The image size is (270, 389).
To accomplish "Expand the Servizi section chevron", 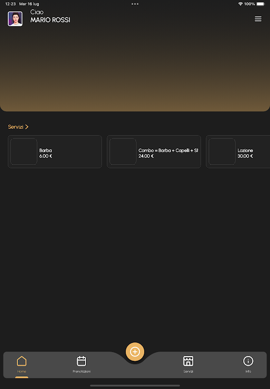I will pyautogui.click(x=27, y=127).
